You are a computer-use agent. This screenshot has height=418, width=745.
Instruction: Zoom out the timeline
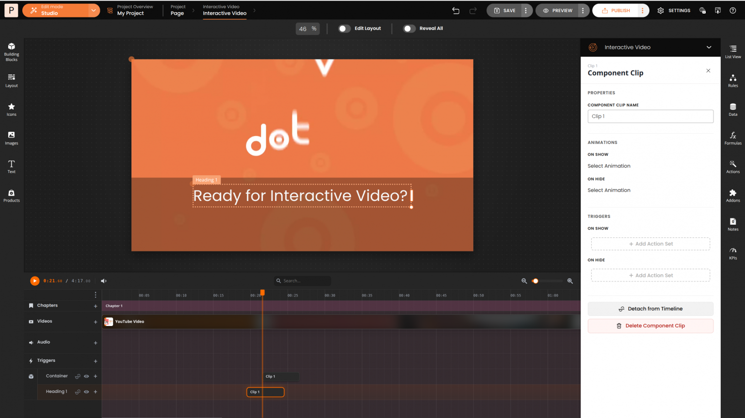point(524,281)
